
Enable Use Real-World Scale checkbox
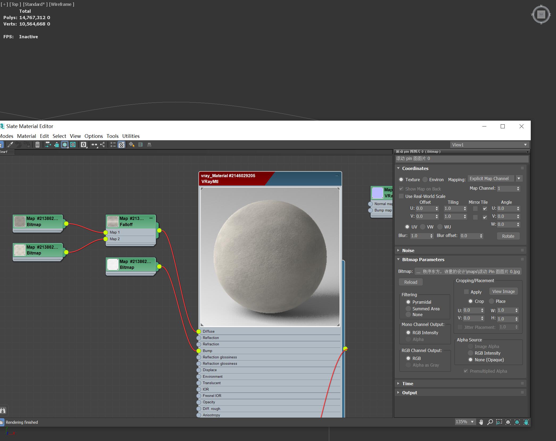coord(402,196)
